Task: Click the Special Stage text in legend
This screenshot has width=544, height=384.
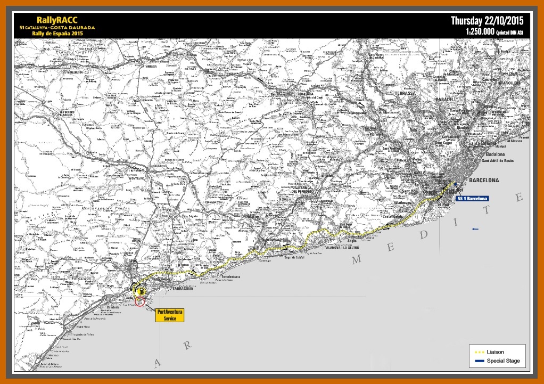Action: click(x=503, y=361)
